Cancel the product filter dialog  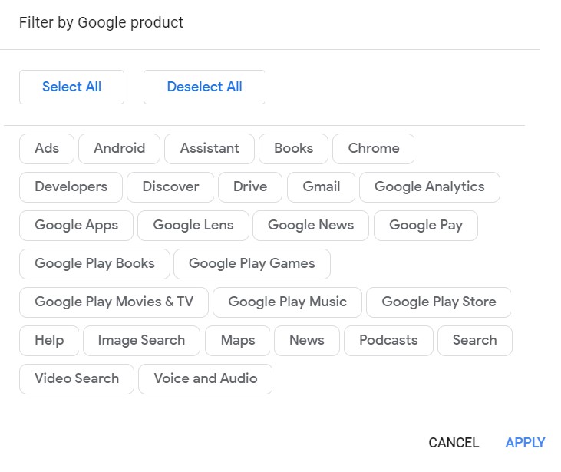[x=454, y=443]
